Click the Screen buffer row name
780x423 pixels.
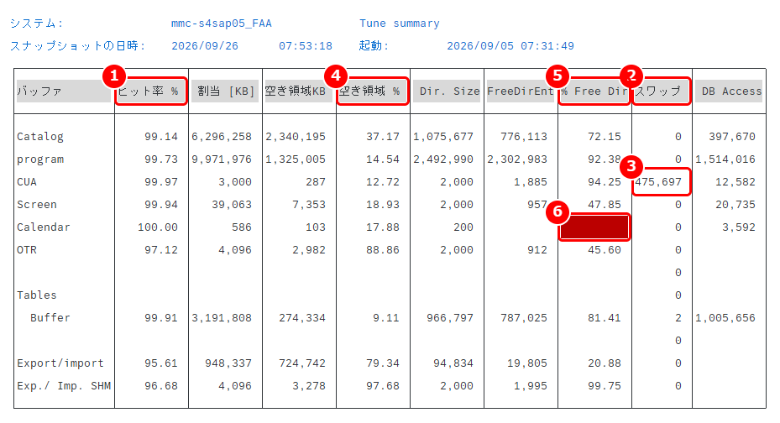(x=36, y=204)
